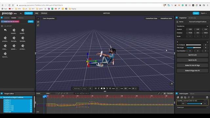Click the third AnimLayers duplicate icon
Screen dimensions: 210x118
(x=185, y=97)
